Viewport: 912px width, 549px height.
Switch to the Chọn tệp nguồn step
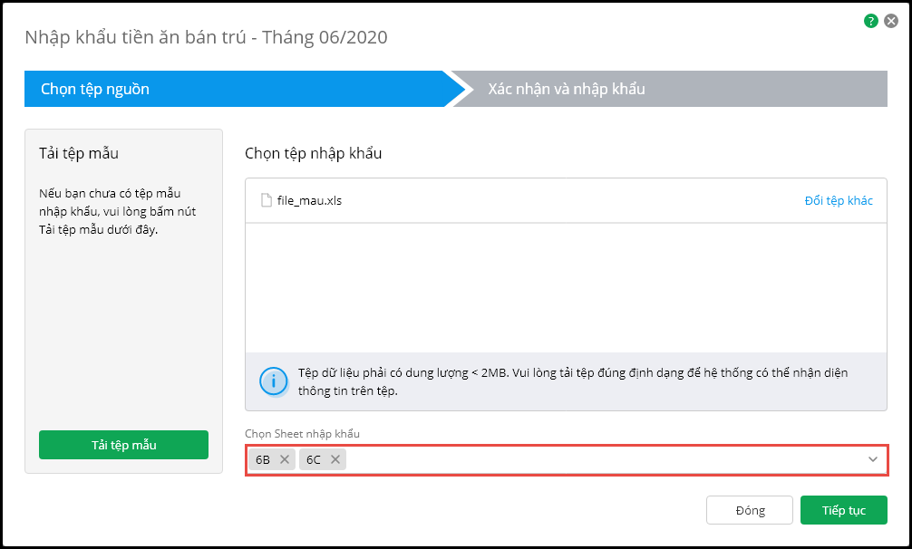[x=95, y=89]
